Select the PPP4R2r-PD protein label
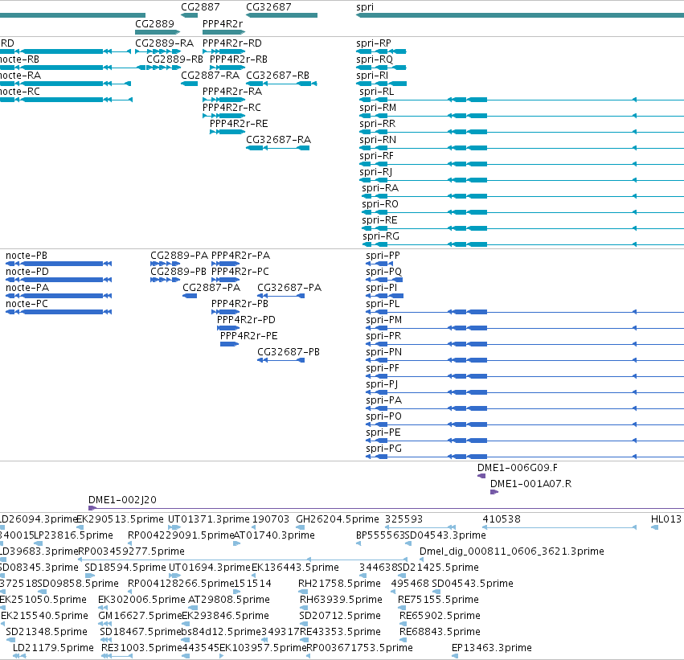Viewport: 684px width, 660px height. pos(246,320)
